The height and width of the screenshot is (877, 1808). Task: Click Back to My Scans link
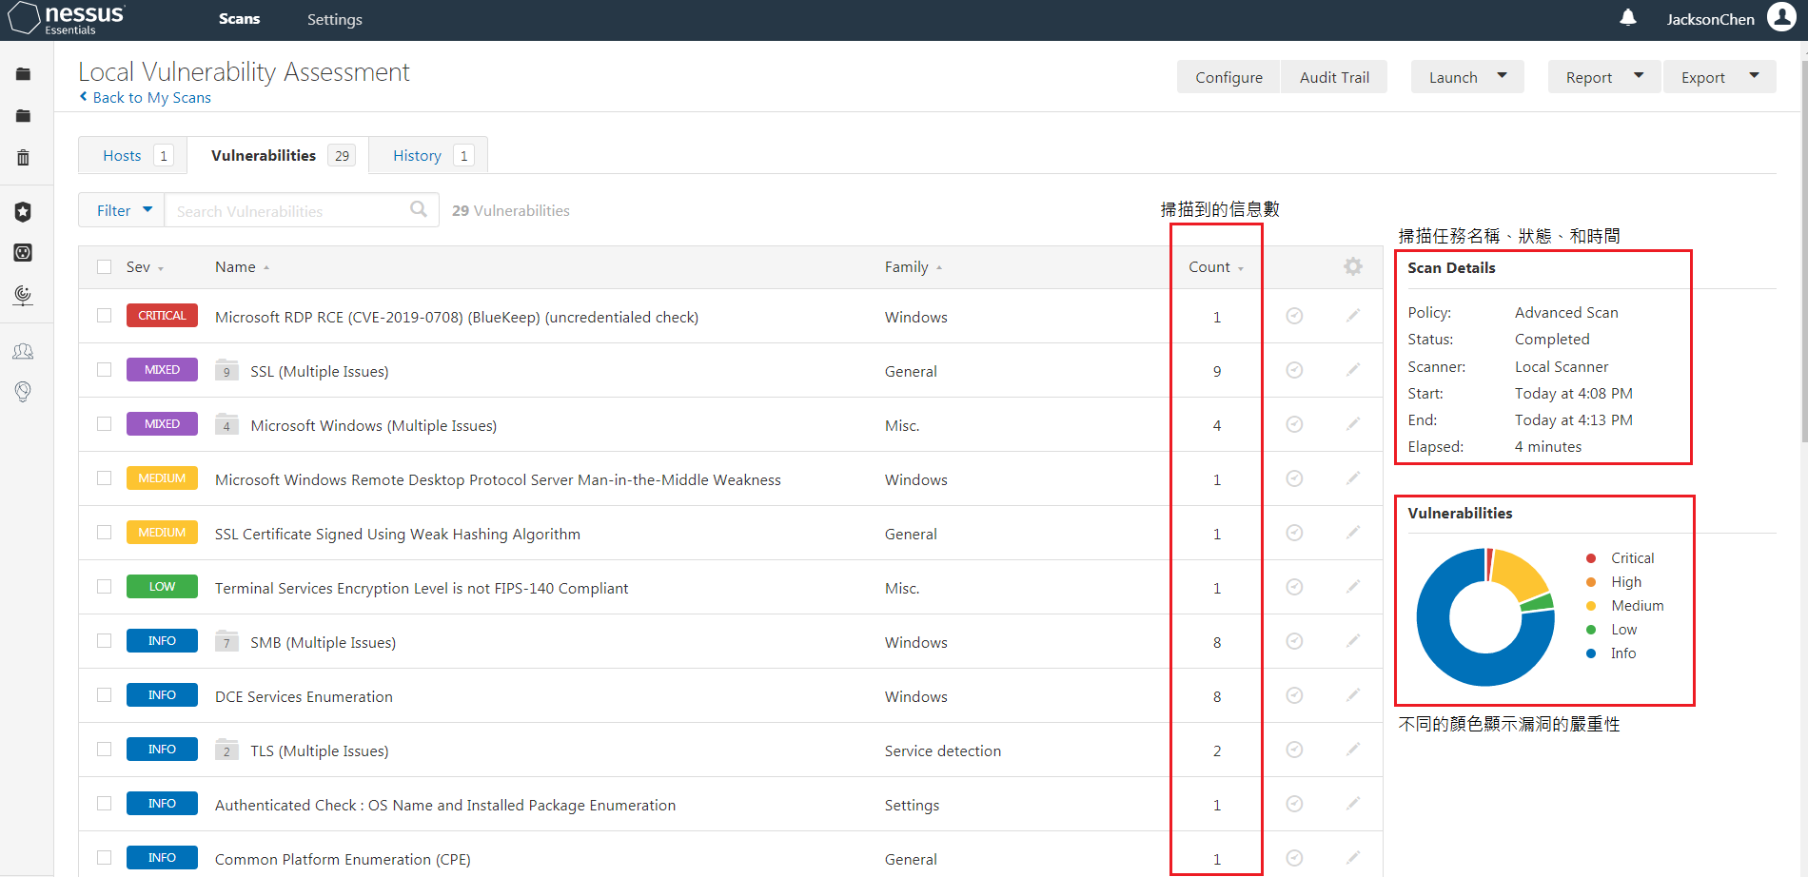pos(145,97)
